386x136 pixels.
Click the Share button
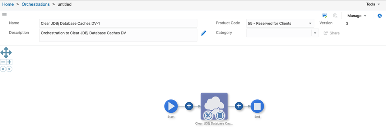point(331,33)
